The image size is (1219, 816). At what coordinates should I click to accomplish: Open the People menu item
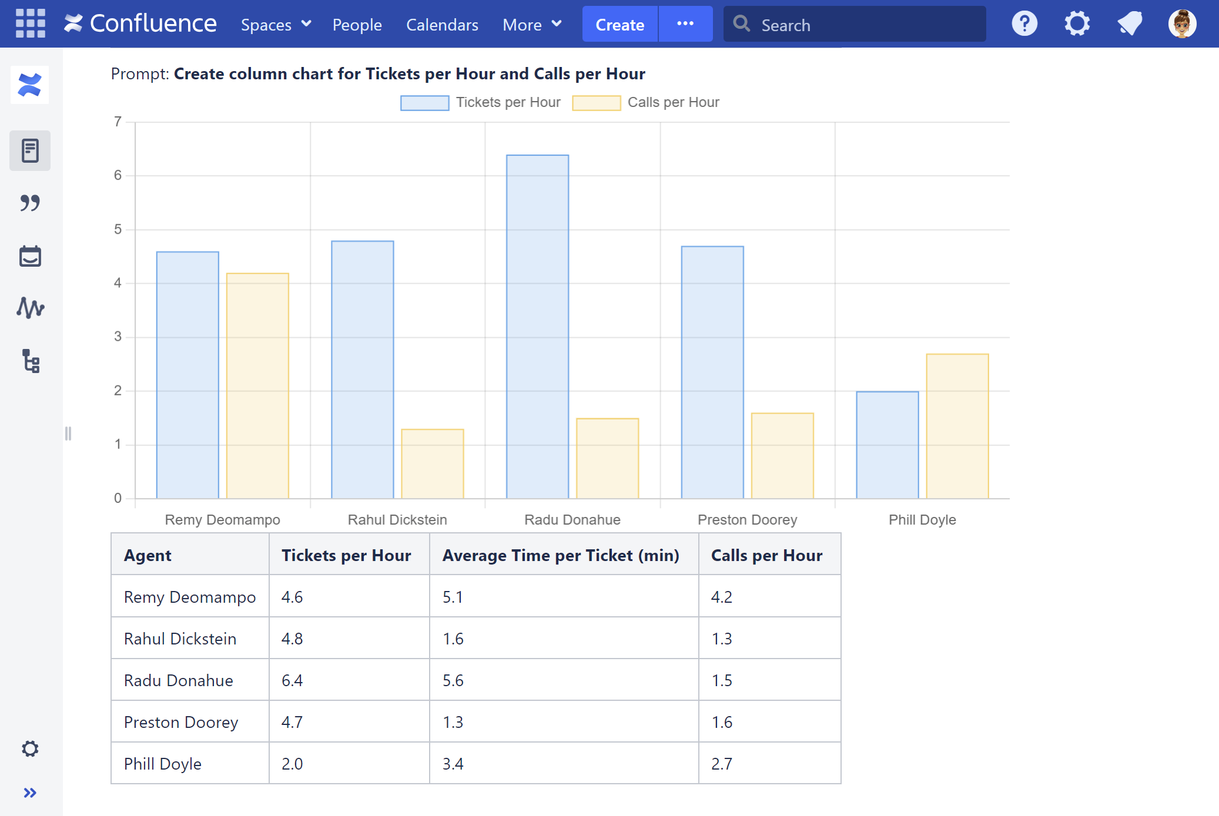pos(357,25)
